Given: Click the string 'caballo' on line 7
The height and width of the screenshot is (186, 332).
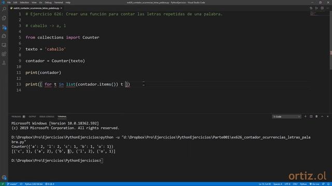Looking at the screenshot, I should click(x=56, y=49).
